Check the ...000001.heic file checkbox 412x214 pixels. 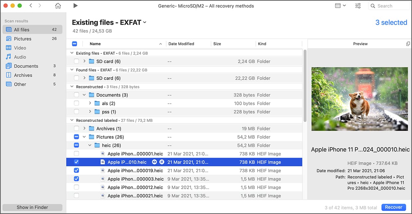click(76, 154)
